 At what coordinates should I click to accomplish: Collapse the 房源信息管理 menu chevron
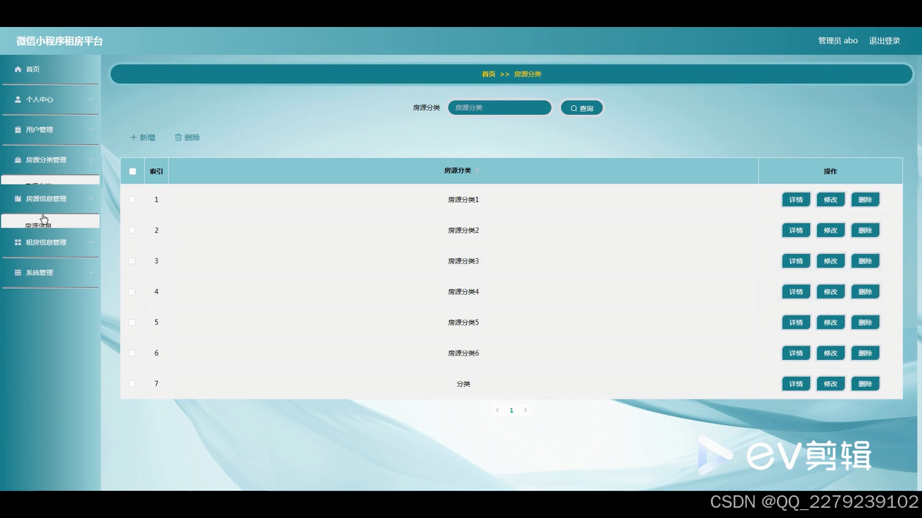(91, 198)
